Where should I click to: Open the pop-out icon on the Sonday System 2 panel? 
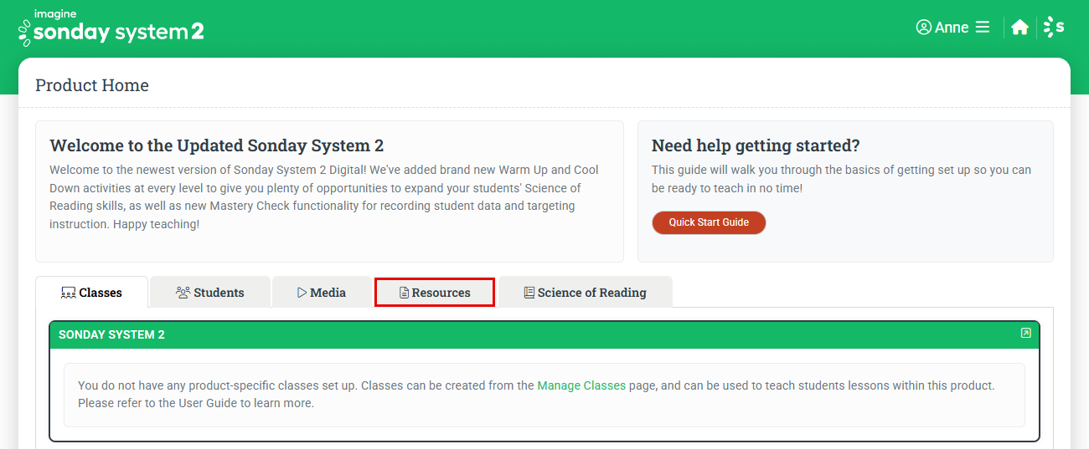pos(1025,334)
